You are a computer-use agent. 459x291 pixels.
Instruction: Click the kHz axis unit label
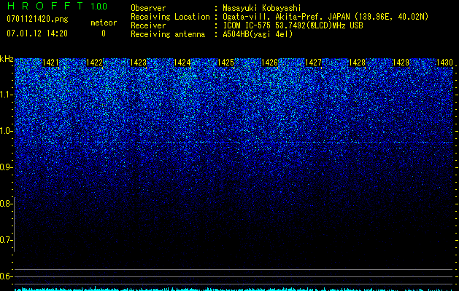click(7, 59)
